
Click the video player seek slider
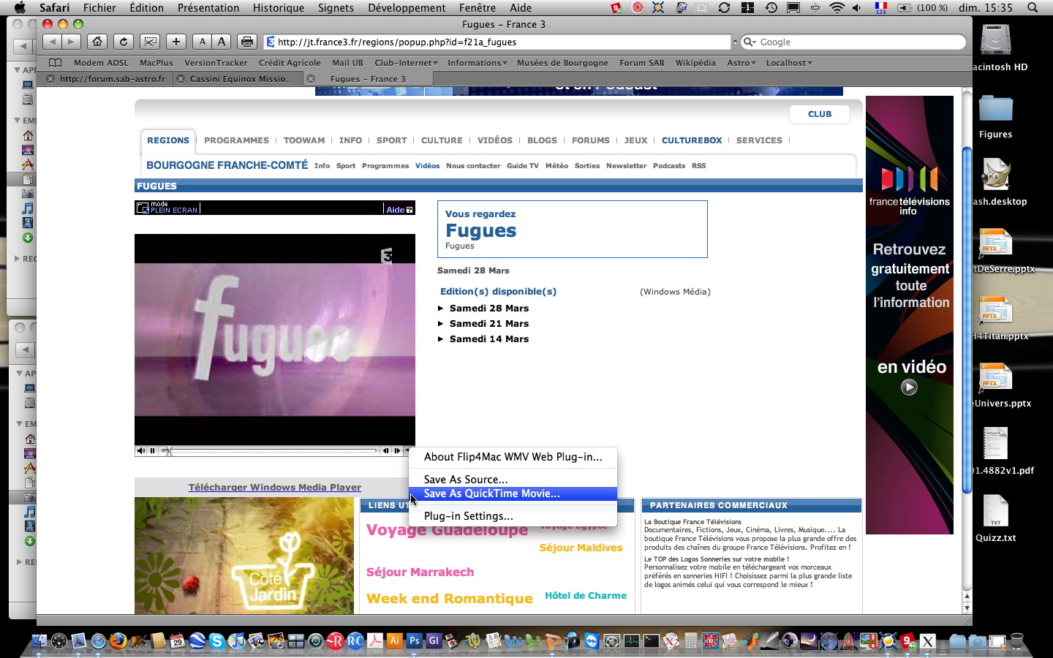point(272,451)
